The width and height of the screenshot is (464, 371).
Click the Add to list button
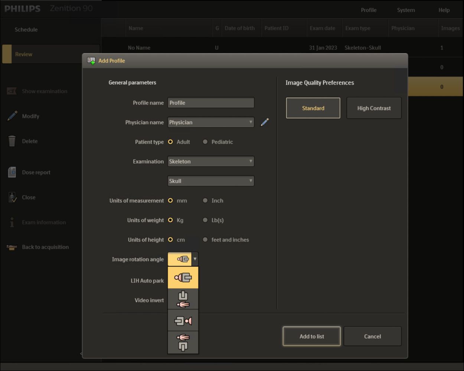coord(312,336)
